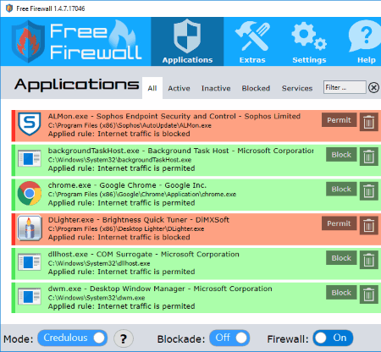Click the Firewall label text
Image resolution: width=381 pixels, height=352 pixels.
288,338
